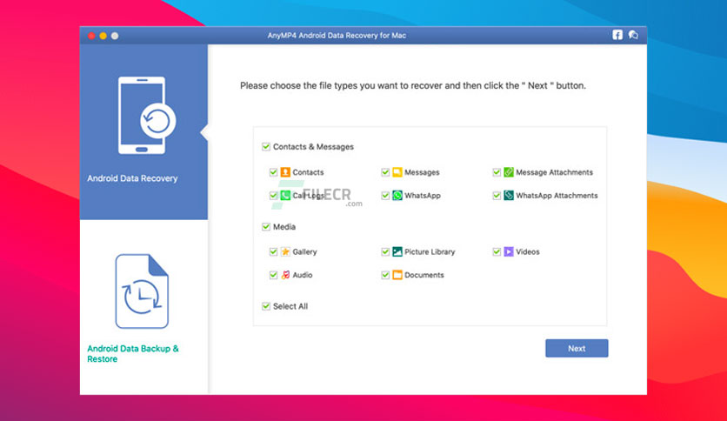Click the Documents folder icon
This screenshot has height=421, width=727.
click(x=397, y=275)
